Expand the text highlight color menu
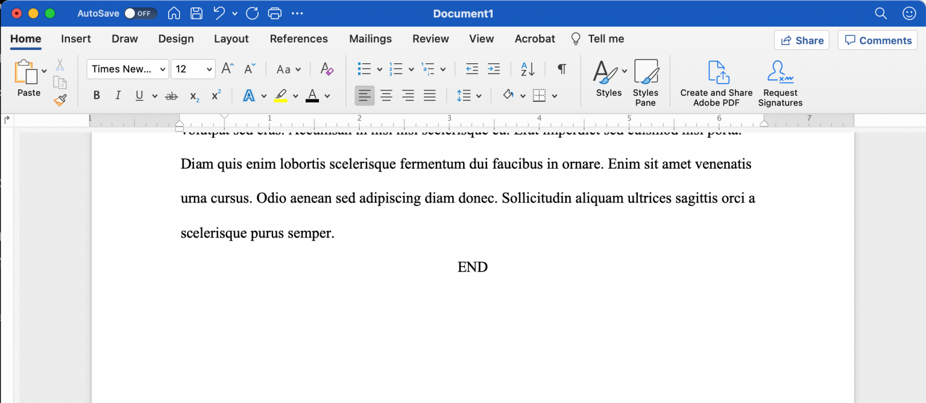Viewport: 926px width, 403px height. tap(295, 95)
